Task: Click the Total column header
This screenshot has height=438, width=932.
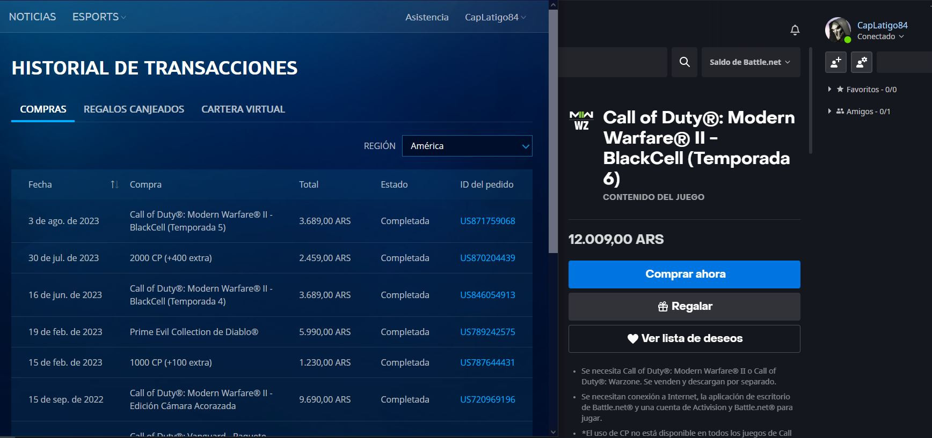Action: 309,184
